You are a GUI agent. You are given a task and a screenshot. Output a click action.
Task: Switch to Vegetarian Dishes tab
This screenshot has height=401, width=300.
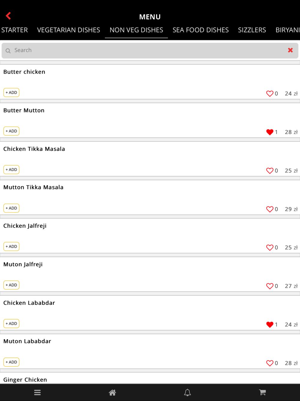point(69,30)
